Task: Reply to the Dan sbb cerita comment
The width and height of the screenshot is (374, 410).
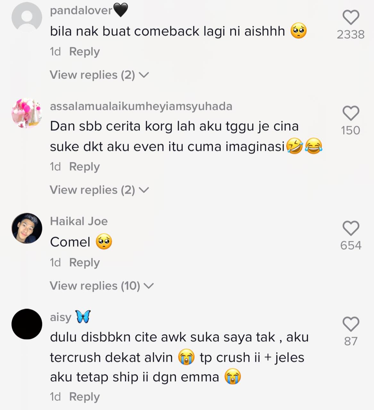Action: [85, 167]
